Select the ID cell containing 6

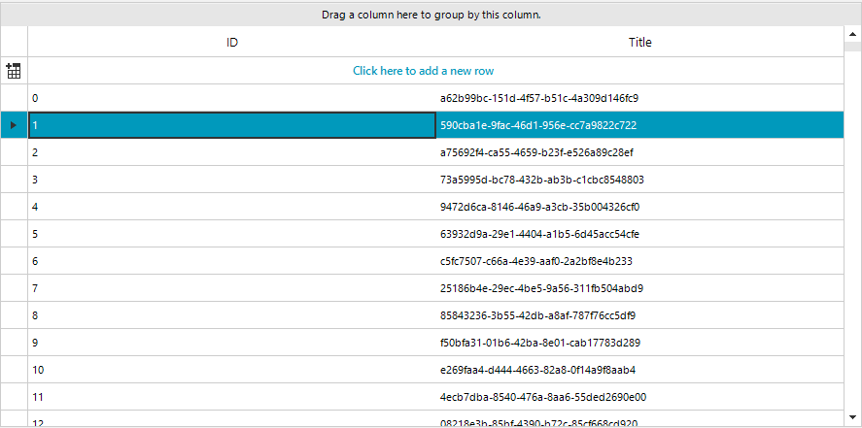[x=232, y=261]
